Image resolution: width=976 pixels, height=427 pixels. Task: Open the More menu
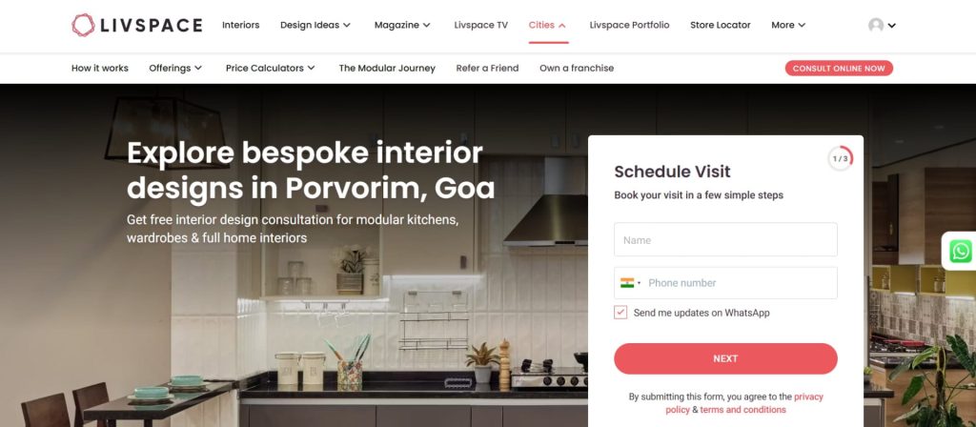coord(788,25)
